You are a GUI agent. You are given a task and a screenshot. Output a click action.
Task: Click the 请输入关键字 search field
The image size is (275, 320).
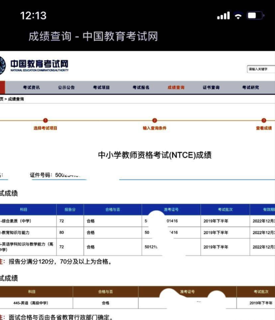coord(261,69)
